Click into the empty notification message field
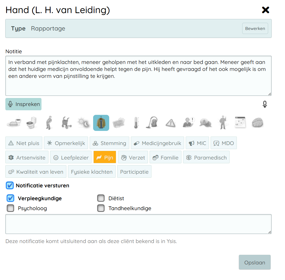This screenshot has width=285, height=280. (138, 224)
